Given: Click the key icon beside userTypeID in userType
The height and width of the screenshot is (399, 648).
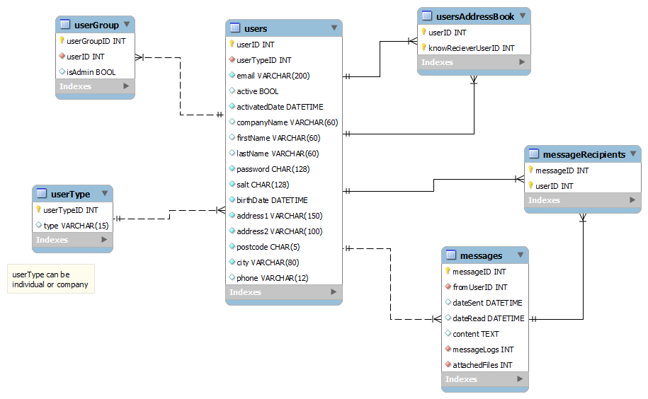Looking at the screenshot, I should [x=39, y=210].
